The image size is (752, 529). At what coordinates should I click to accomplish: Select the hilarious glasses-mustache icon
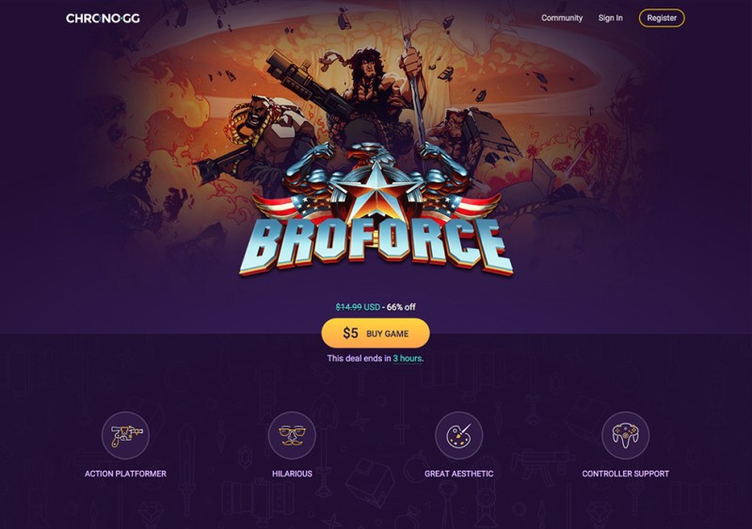[x=292, y=435]
